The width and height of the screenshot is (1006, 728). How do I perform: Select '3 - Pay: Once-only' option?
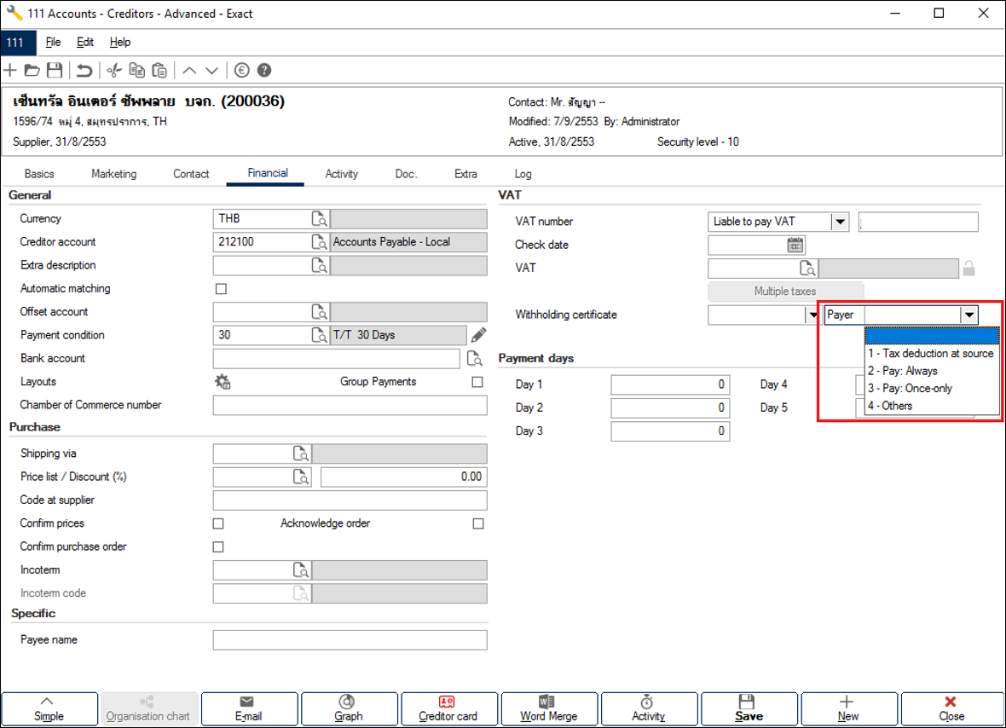click(932, 388)
